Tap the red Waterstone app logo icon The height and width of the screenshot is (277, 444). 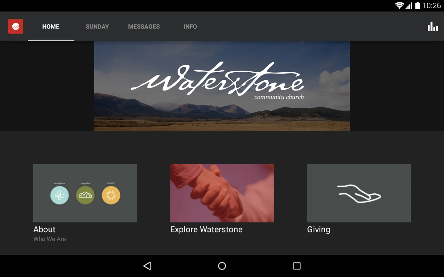pyautogui.click(x=16, y=26)
